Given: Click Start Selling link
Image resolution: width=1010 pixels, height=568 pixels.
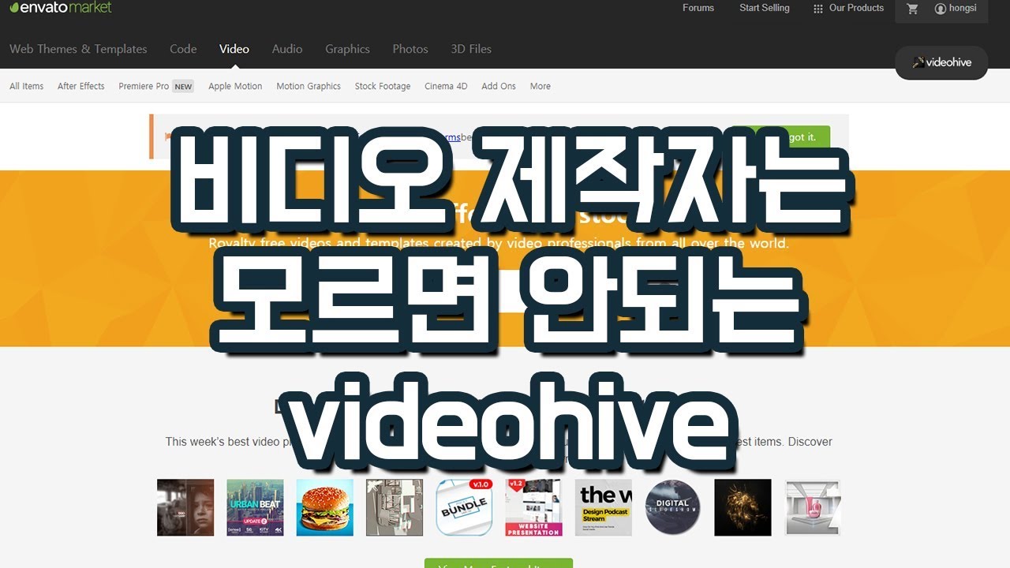Looking at the screenshot, I should click(x=765, y=8).
